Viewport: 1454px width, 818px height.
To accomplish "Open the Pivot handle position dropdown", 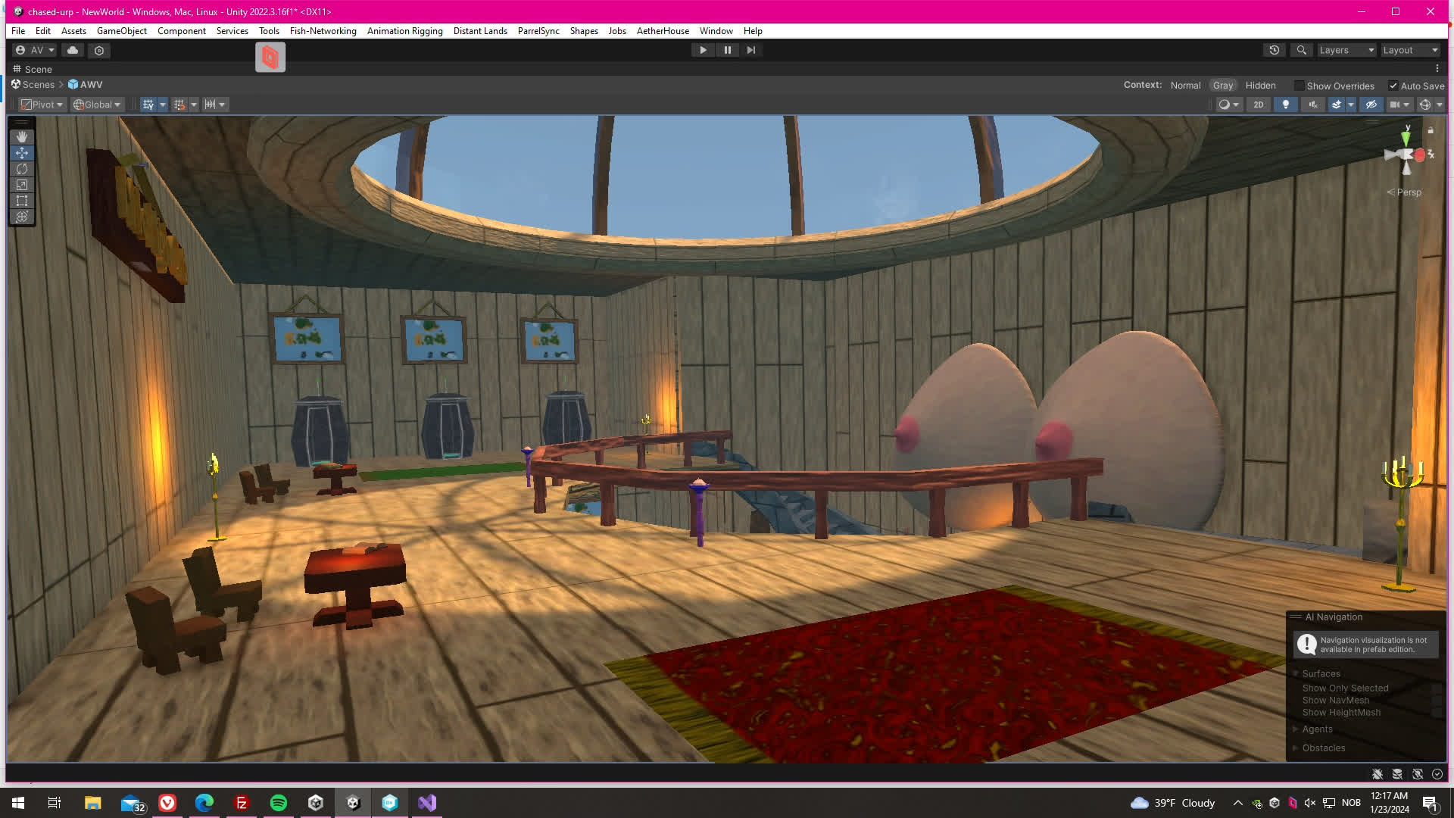I will tap(42, 105).
